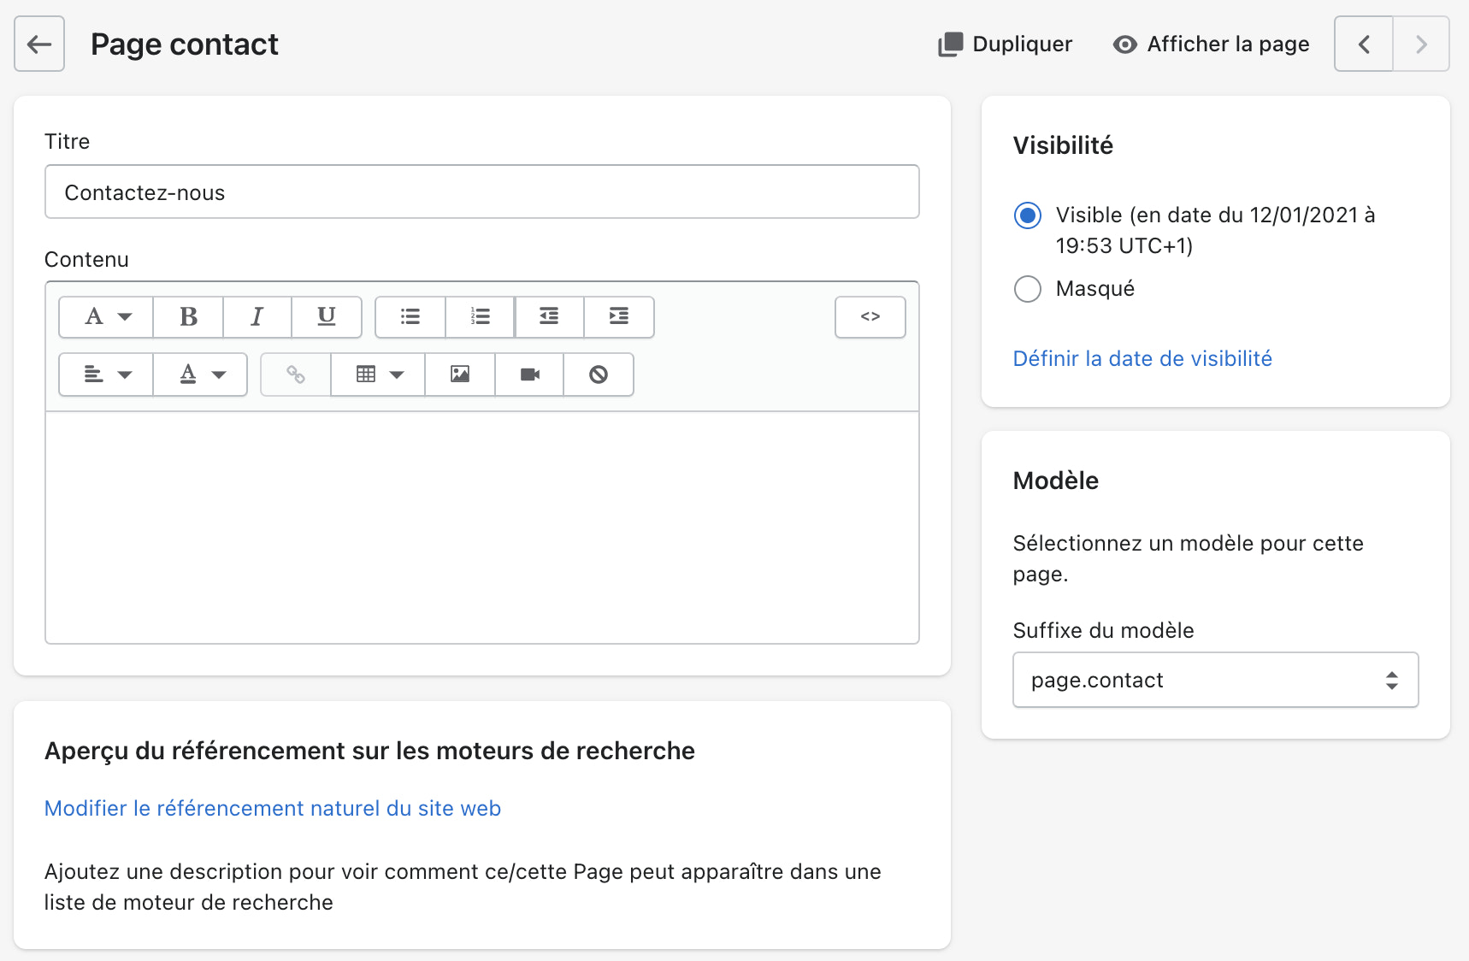Screen dimensions: 1469x961
Task: Open the text alignment dropdown
Action: click(104, 374)
